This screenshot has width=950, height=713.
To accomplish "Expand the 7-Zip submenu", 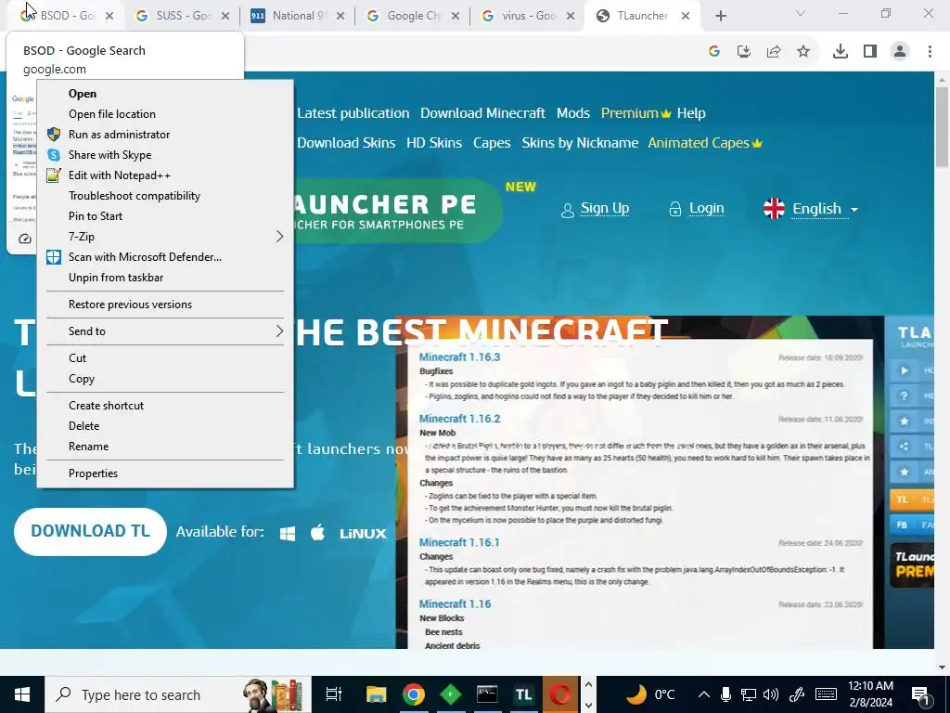I will pyautogui.click(x=165, y=237).
